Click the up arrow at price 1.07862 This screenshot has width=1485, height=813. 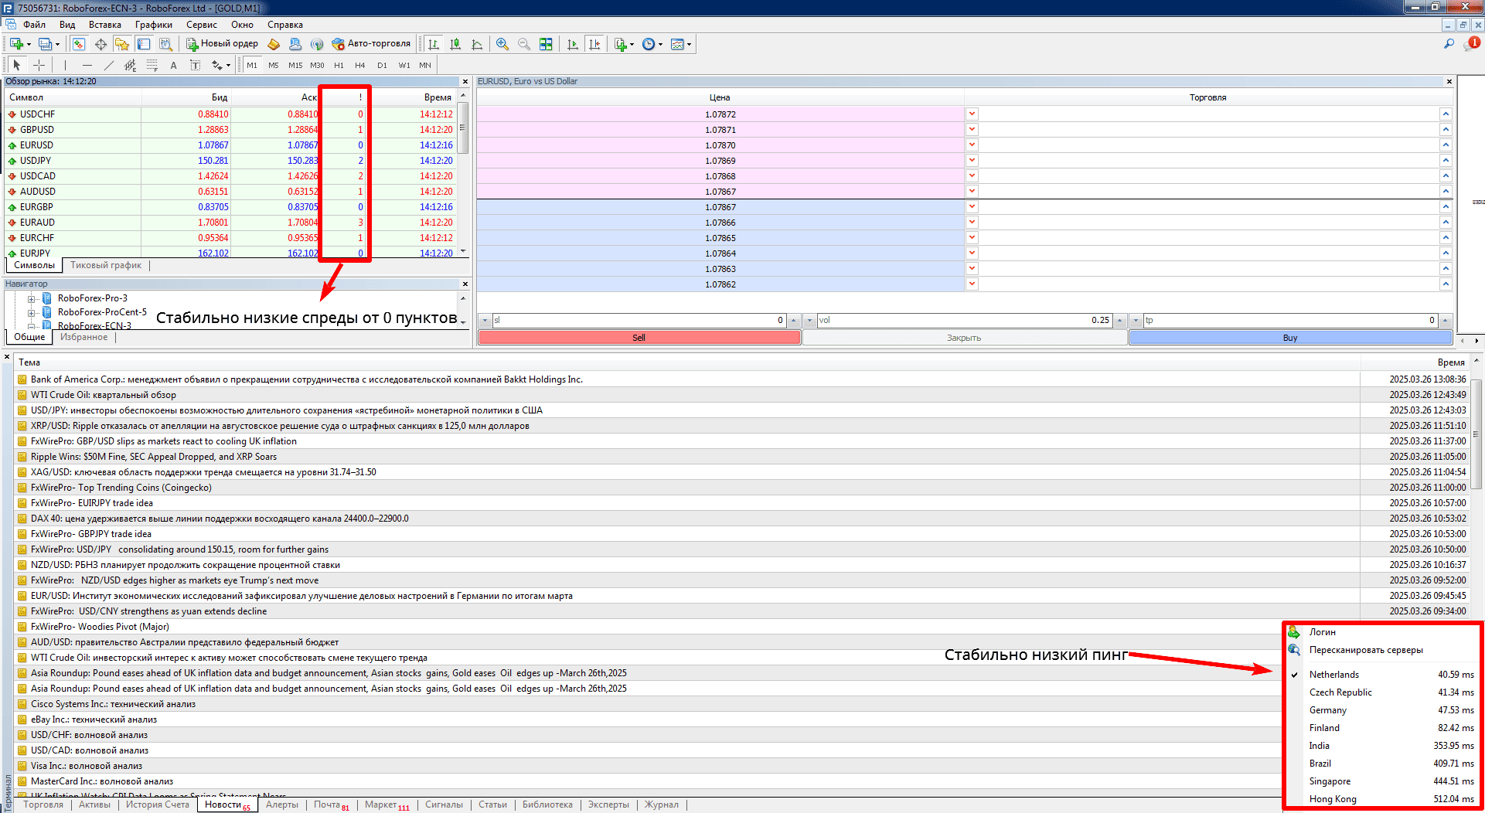[x=1445, y=284]
